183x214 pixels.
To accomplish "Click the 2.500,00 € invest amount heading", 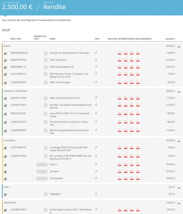I will click(x=17, y=7).
